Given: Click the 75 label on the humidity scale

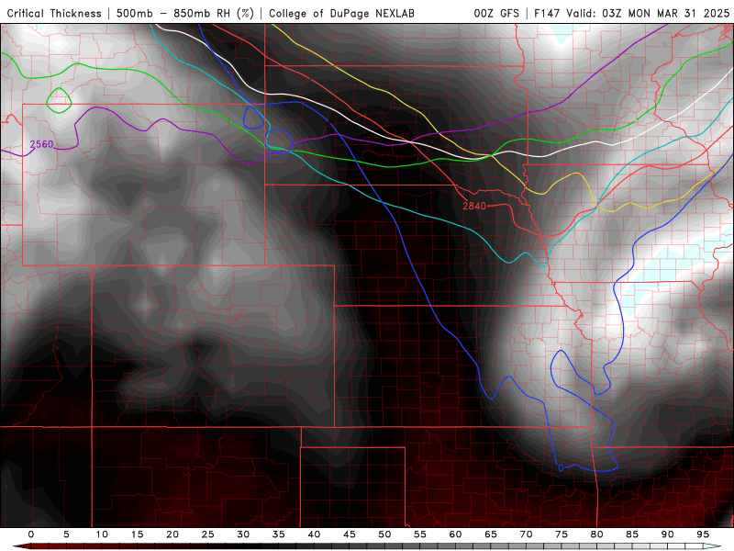Looking at the screenshot, I should (562, 534).
